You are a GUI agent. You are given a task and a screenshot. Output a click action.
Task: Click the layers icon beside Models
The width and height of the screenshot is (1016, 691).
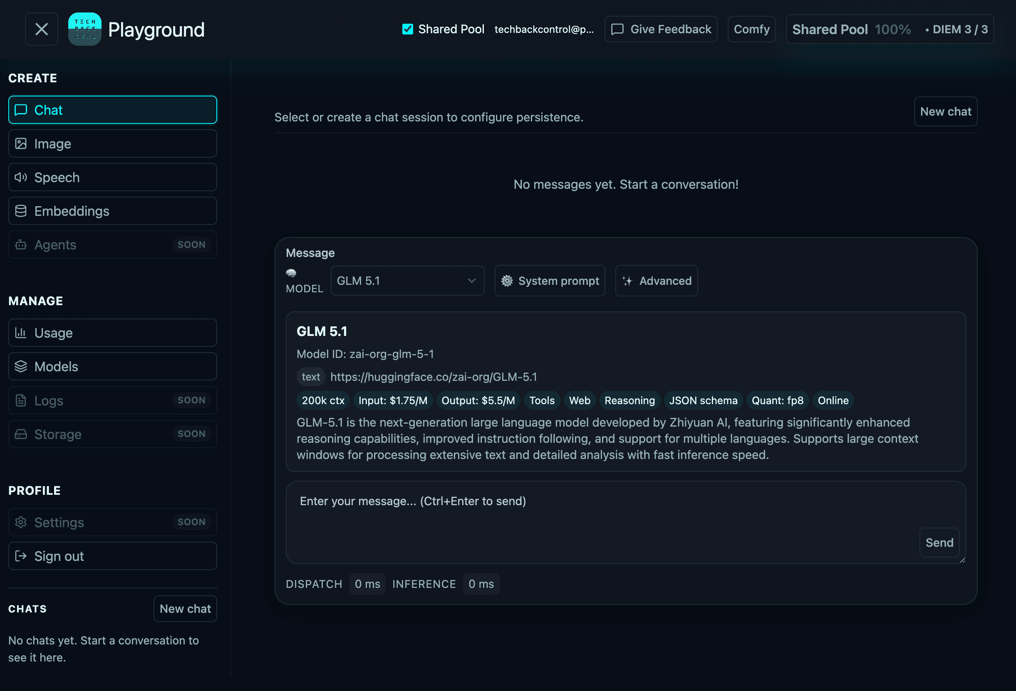coord(21,366)
